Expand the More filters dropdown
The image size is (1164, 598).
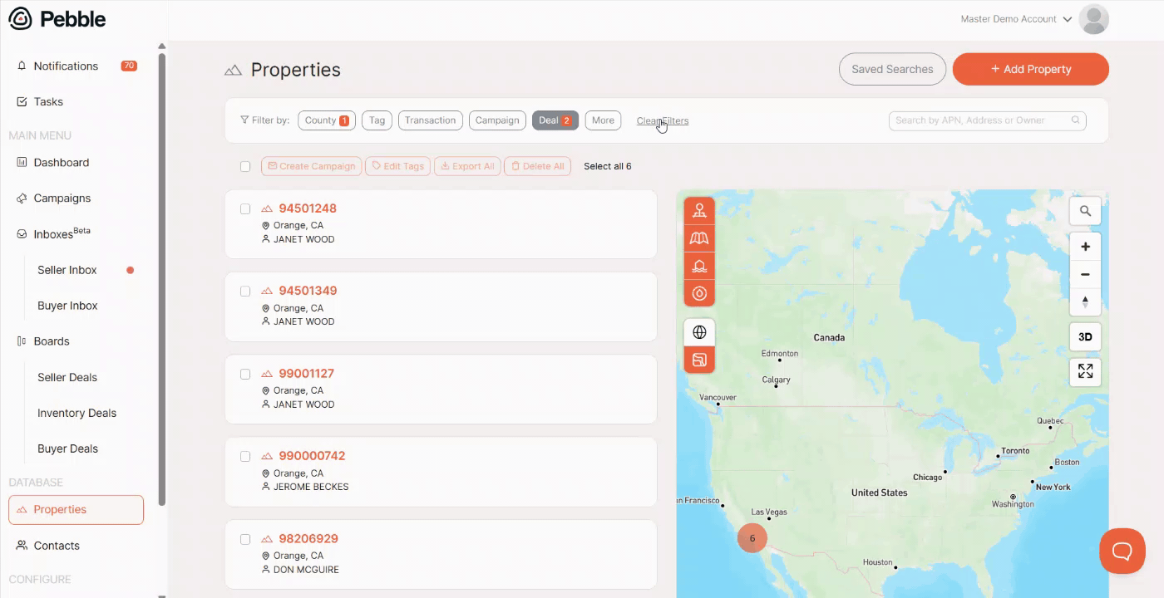tap(603, 120)
